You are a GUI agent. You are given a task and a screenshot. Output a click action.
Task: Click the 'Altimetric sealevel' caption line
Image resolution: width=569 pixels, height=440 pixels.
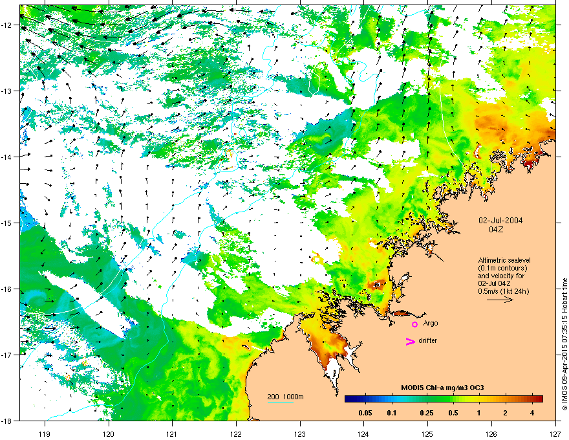pos(504,260)
